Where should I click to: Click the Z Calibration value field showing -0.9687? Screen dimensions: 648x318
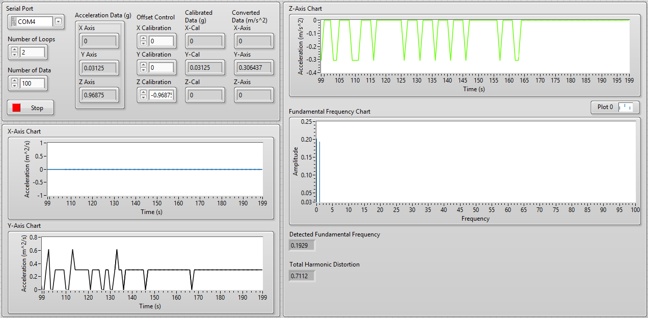[x=161, y=95]
